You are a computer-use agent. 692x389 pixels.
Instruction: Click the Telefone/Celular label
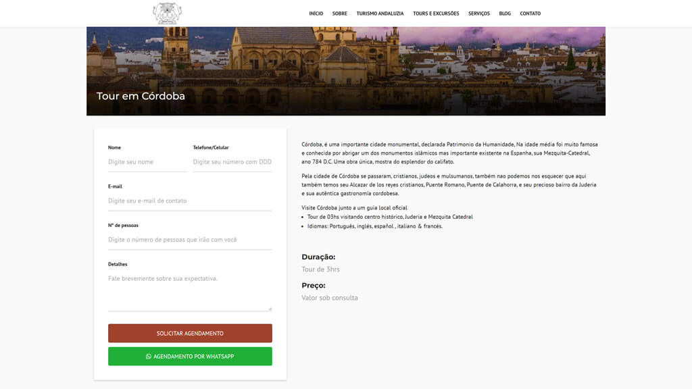[x=211, y=147]
